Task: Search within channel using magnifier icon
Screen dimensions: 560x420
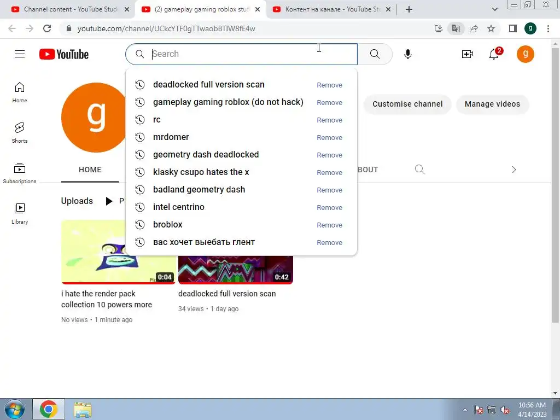Action: (419, 170)
